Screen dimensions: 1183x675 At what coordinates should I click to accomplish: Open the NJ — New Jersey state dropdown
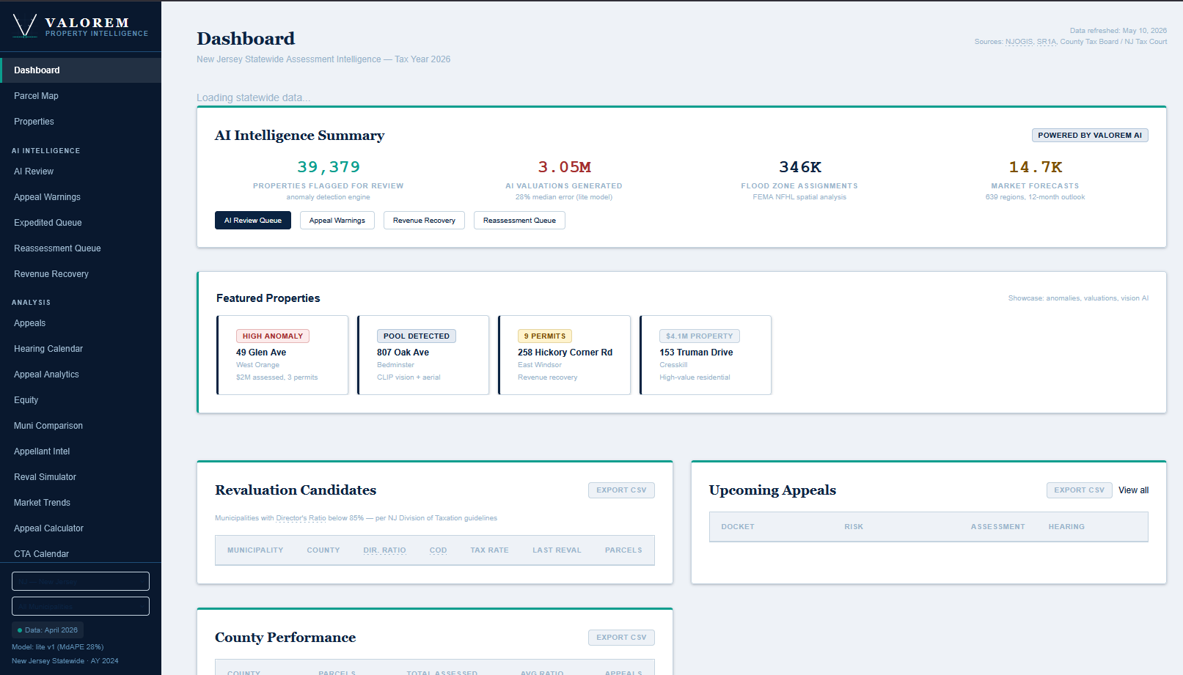pyautogui.click(x=81, y=581)
